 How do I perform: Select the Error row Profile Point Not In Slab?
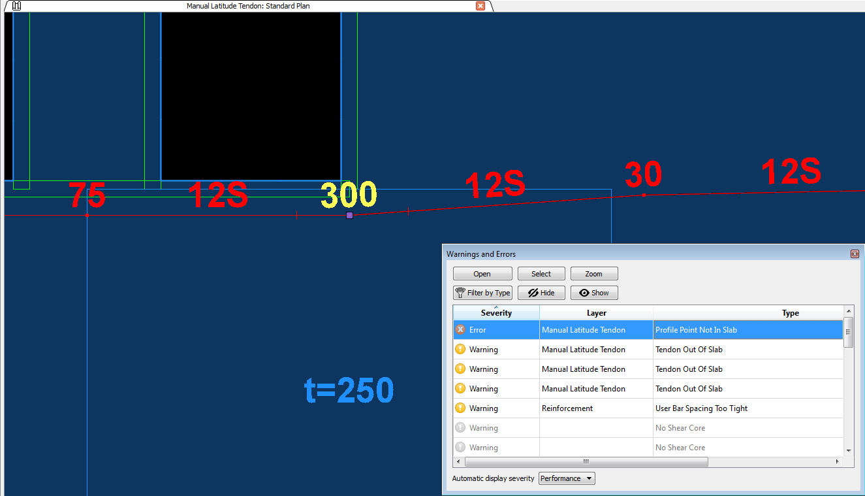coord(648,330)
